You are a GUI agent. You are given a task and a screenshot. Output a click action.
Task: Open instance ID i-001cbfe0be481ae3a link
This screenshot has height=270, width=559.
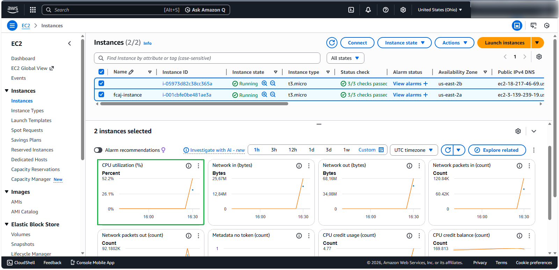tap(187, 95)
